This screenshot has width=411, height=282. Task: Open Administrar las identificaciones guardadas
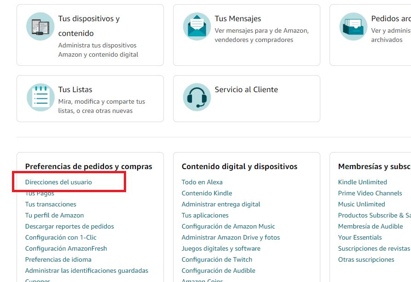pyautogui.click(x=87, y=270)
